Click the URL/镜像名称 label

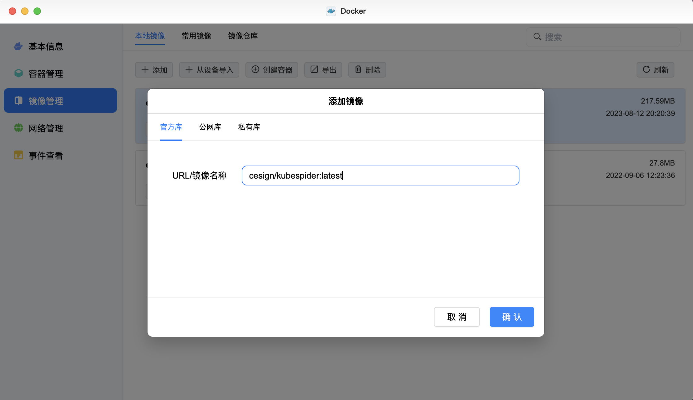200,176
